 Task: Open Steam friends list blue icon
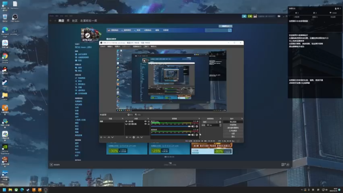244,16
